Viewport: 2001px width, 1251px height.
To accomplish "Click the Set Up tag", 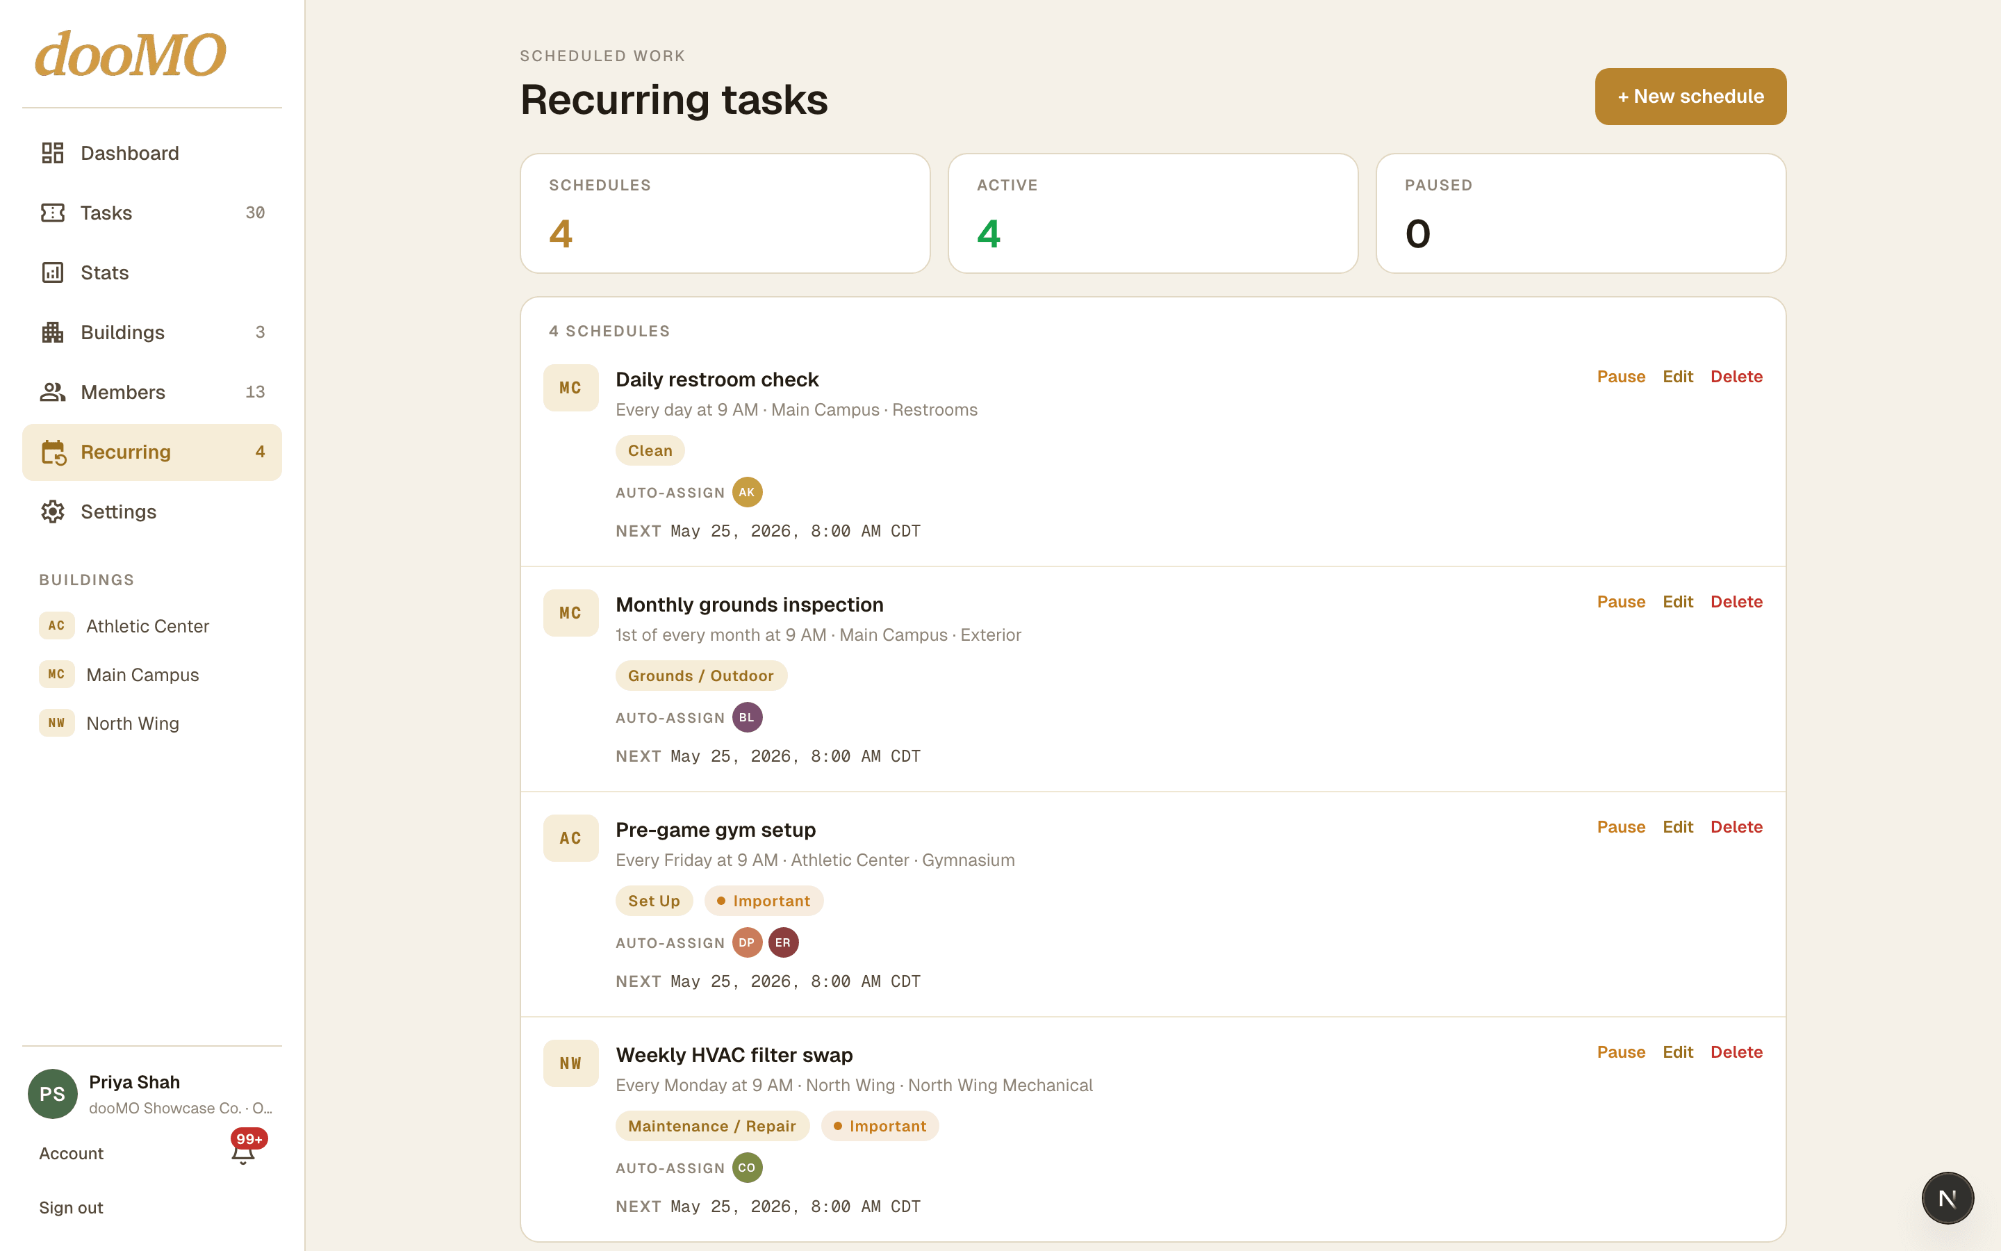I will (x=654, y=900).
